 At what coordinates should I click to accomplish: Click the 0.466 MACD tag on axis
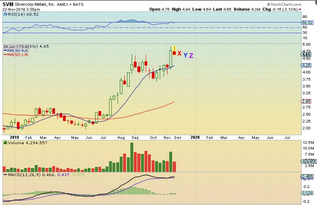[x=307, y=177]
